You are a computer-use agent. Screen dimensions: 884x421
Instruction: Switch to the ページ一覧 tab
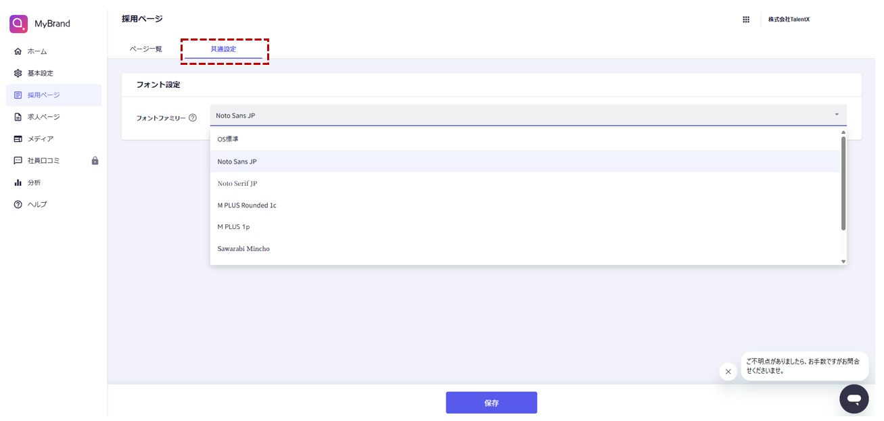point(146,49)
